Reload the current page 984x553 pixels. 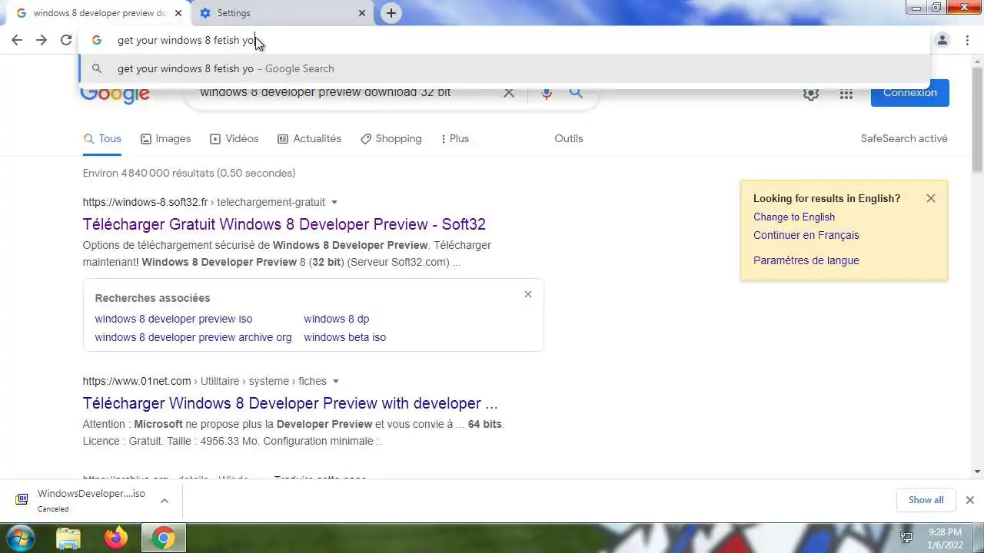tap(66, 40)
